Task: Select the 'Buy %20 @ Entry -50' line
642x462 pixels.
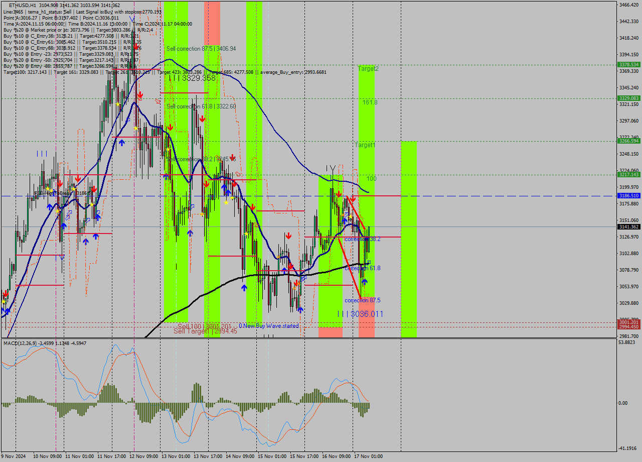Action: click(x=71, y=60)
